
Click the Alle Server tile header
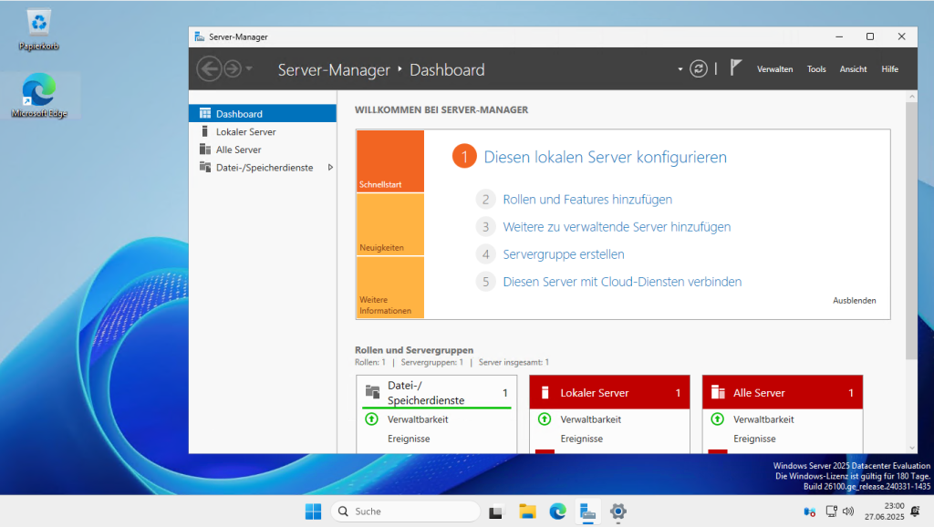782,392
